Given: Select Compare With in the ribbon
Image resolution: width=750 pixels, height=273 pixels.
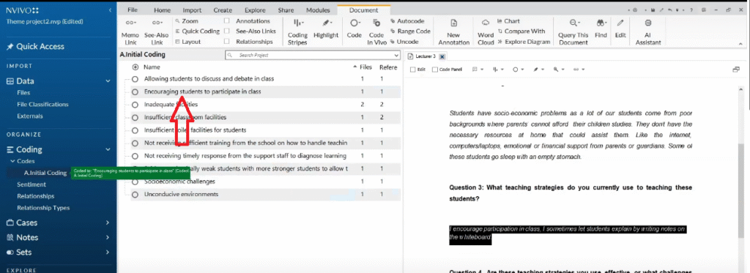Looking at the screenshot, I should click(x=521, y=31).
